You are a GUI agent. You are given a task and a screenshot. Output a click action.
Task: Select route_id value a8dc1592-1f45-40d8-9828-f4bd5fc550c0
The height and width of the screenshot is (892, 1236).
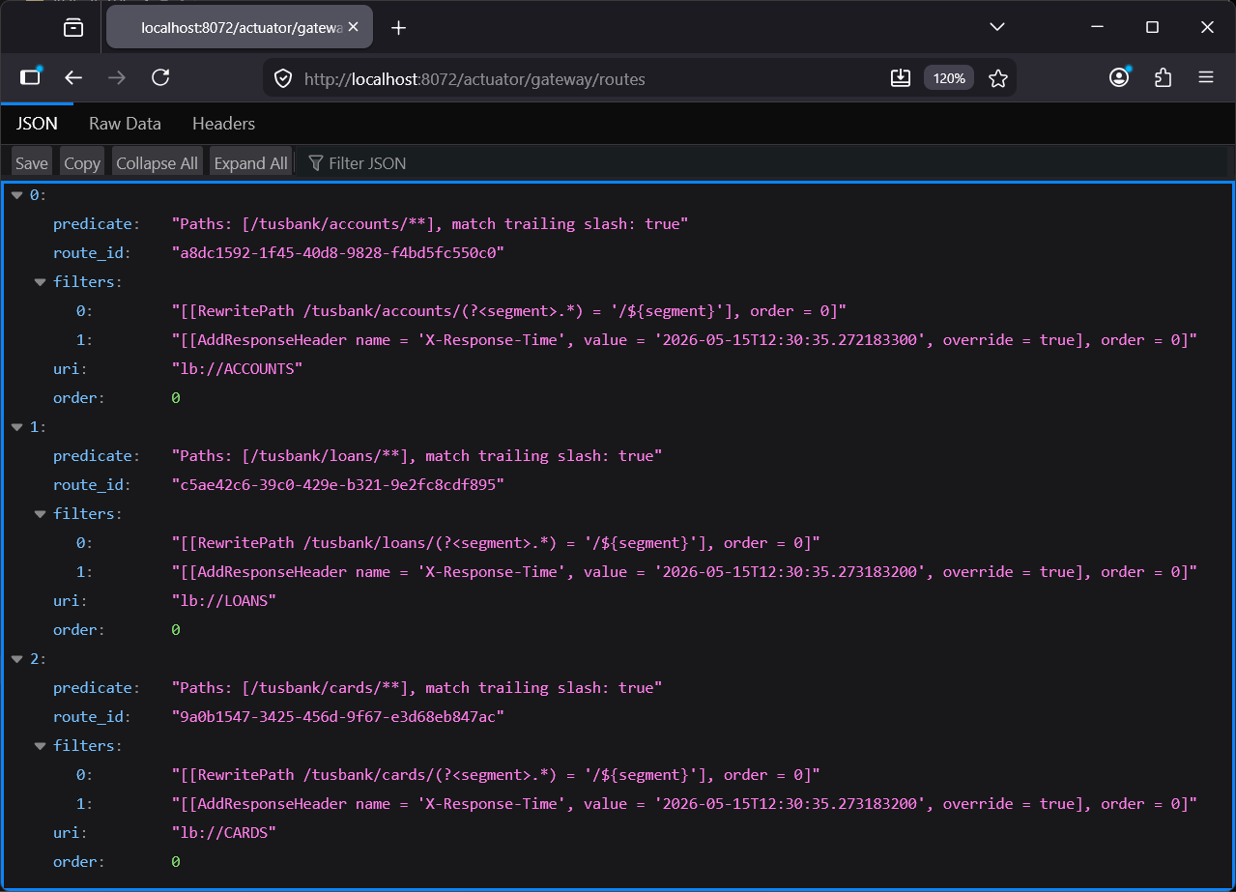tap(338, 253)
